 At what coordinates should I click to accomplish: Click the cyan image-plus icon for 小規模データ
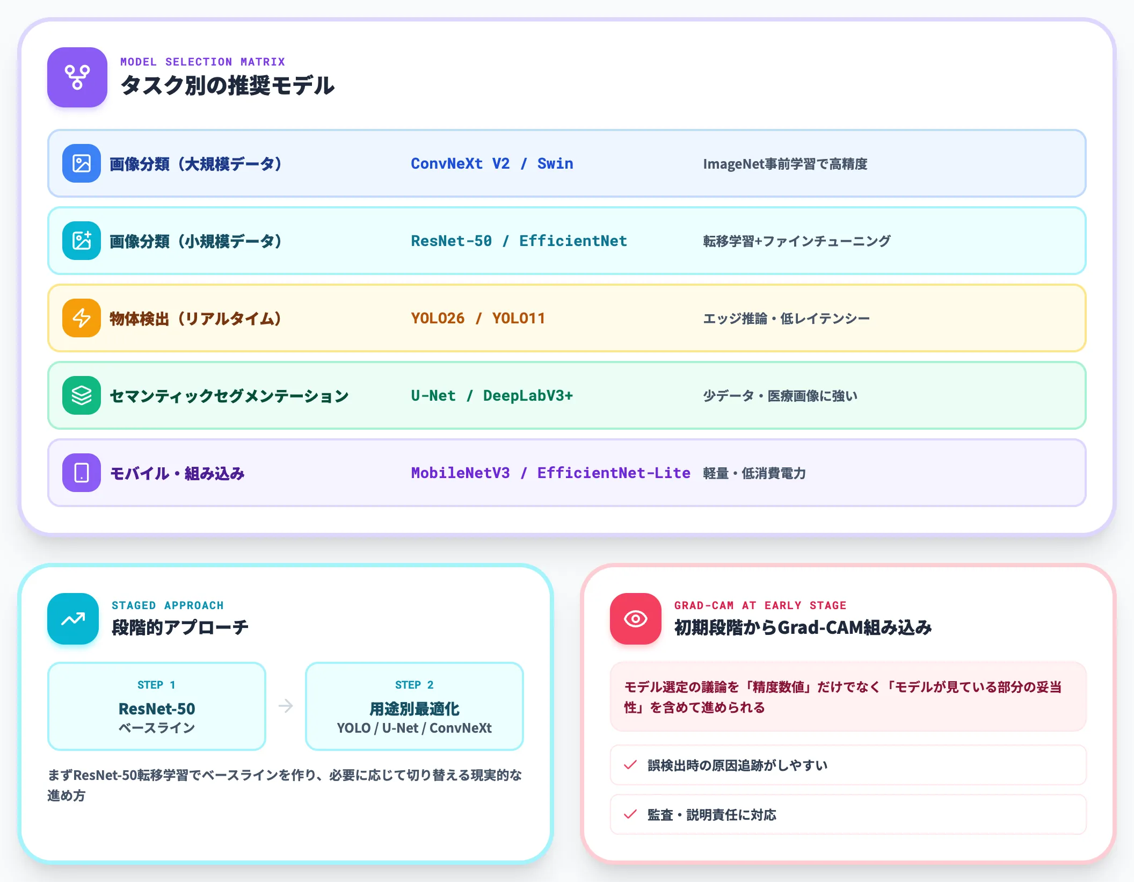pos(82,241)
